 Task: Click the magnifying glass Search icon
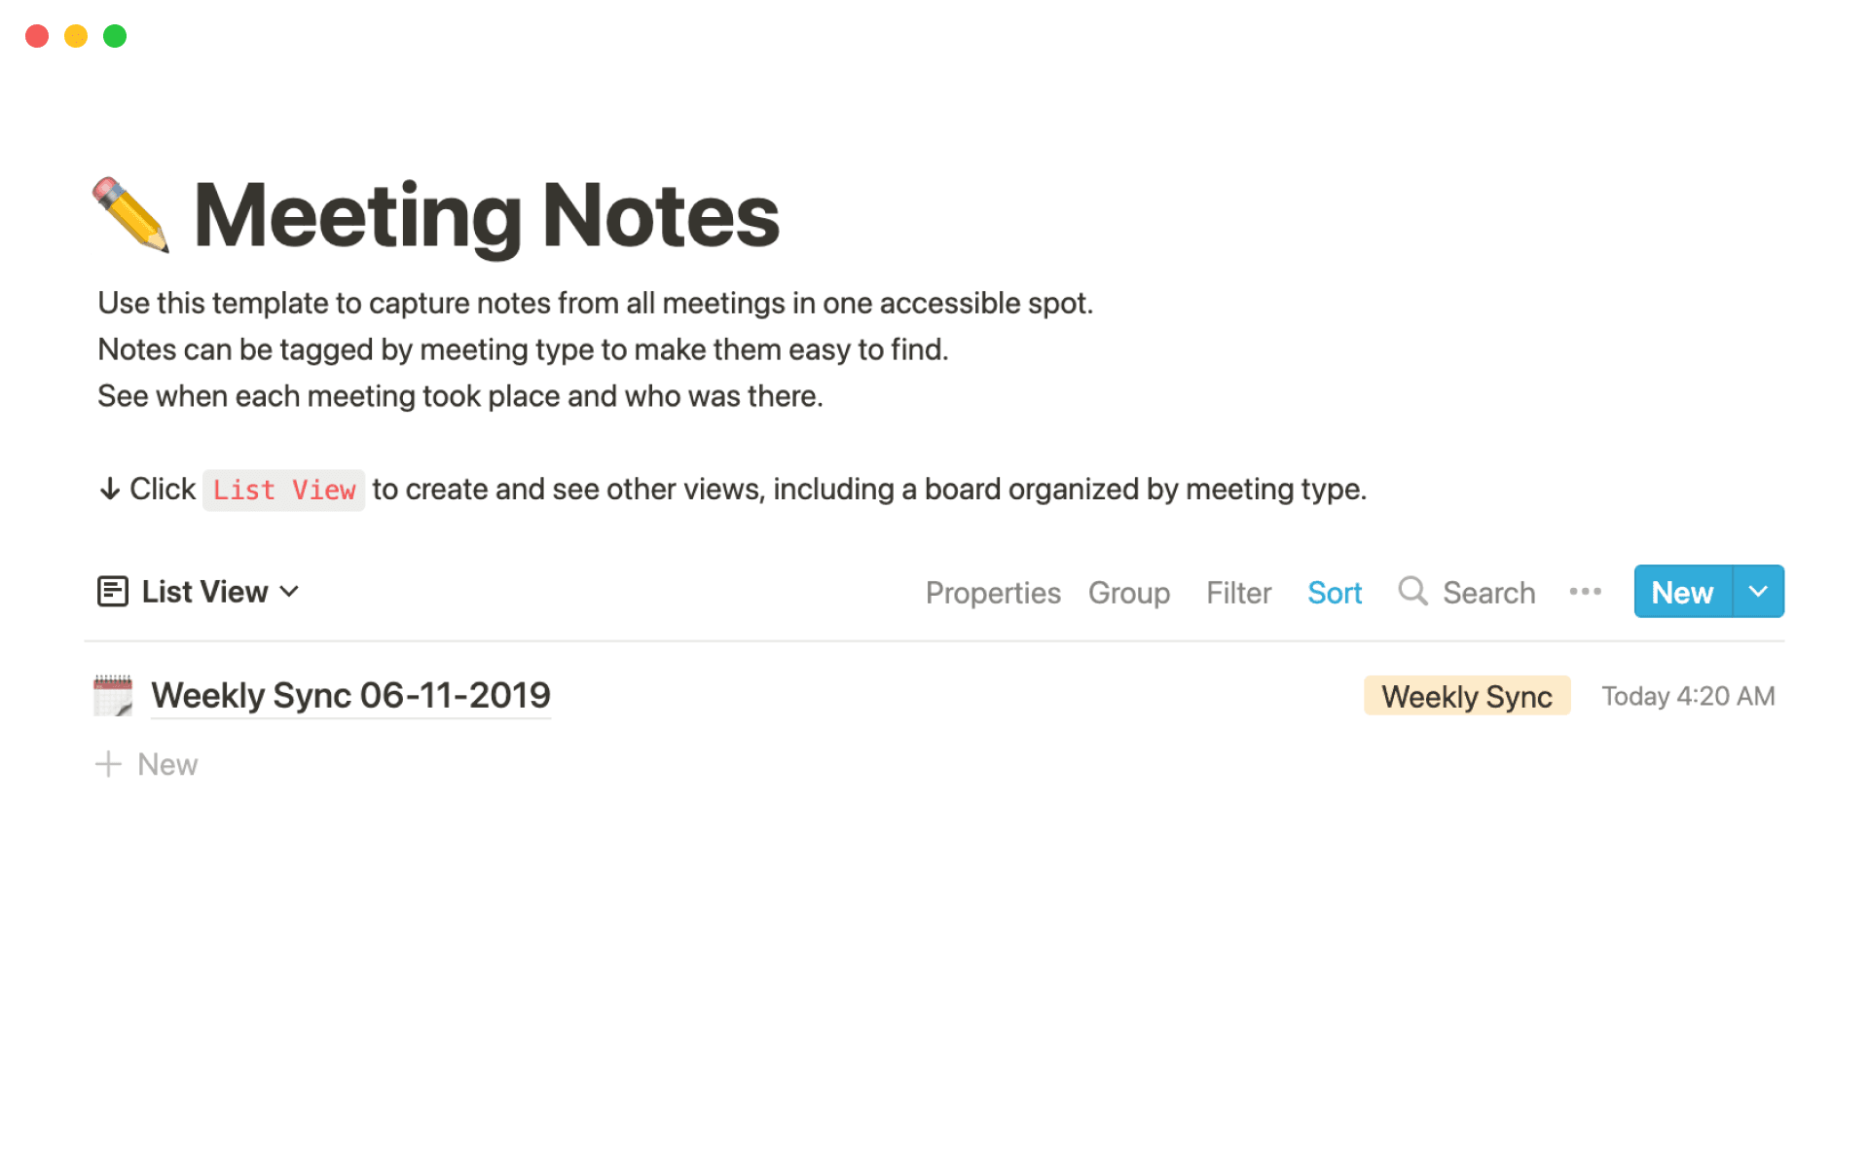point(1412,592)
